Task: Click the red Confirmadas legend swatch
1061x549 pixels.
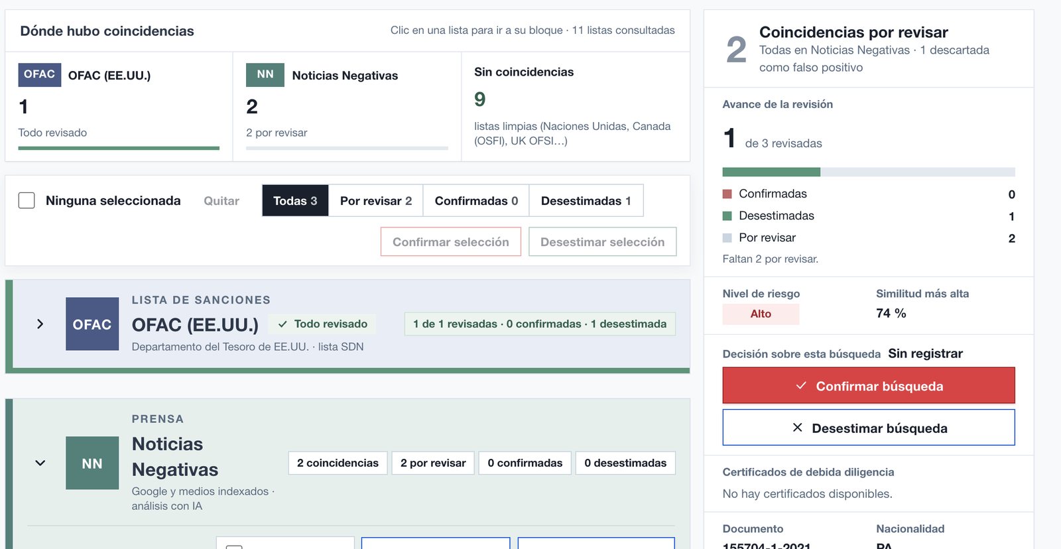Action: (727, 194)
